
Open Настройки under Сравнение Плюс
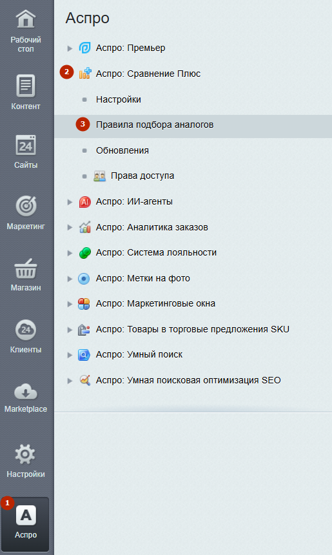[x=119, y=99]
